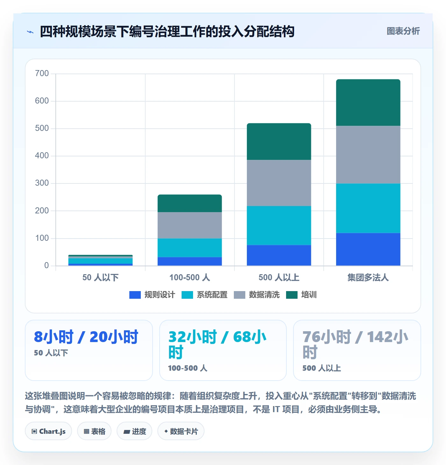The width and height of the screenshot is (446, 465).
Task: Click the 规则设计 segment of 100-500 人 bar
Action: [190, 261]
